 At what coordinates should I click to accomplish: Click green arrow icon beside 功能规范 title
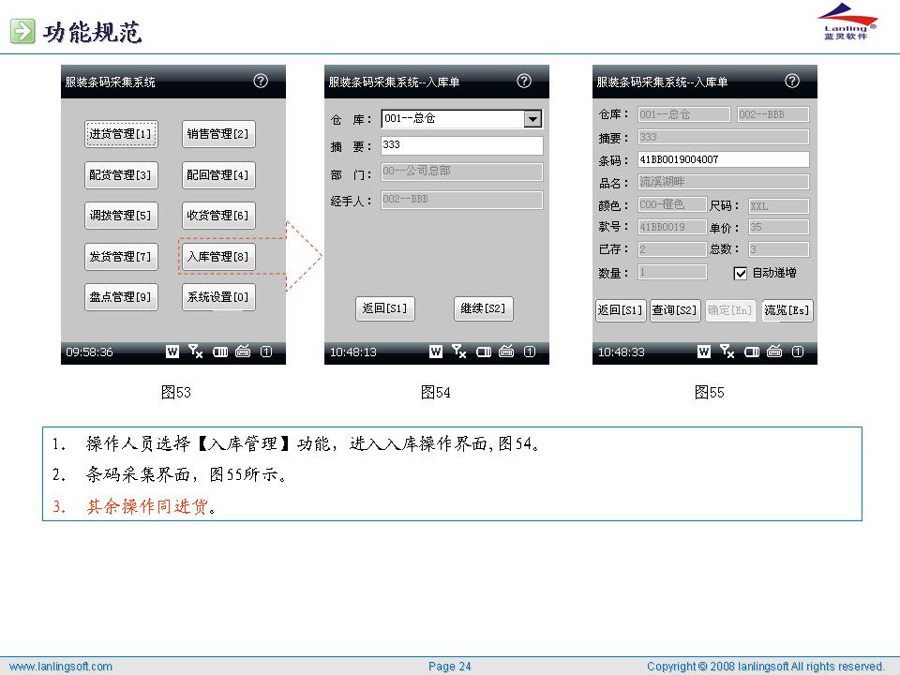(x=22, y=31)
